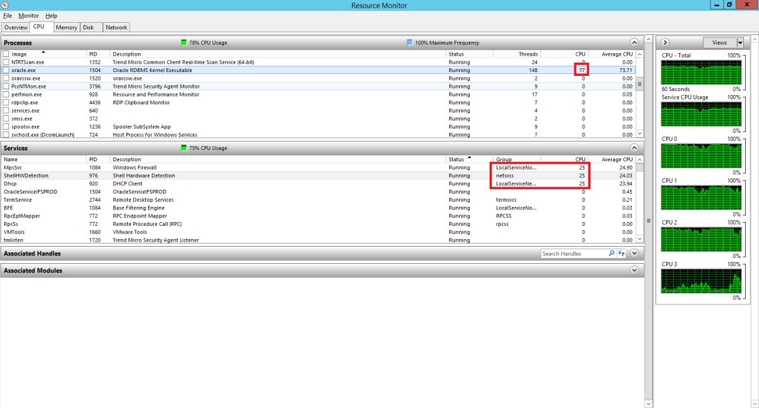Click the green CPU Usage indicator in Processes header
The height and width of the screenshot is (408, 759).
(184, 43)
